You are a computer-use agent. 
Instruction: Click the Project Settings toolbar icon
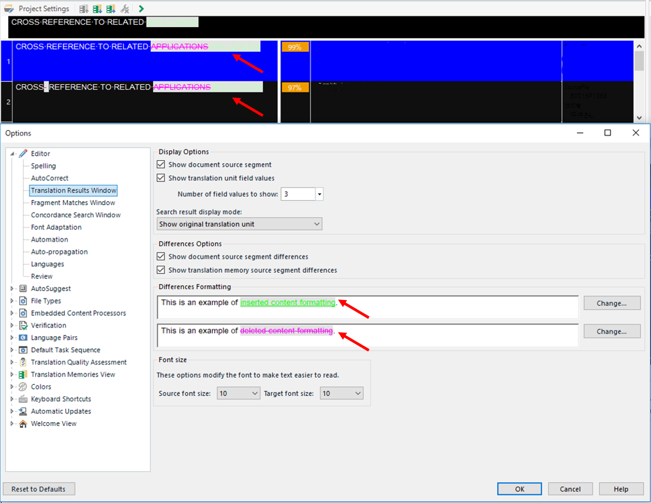[9, 8]
